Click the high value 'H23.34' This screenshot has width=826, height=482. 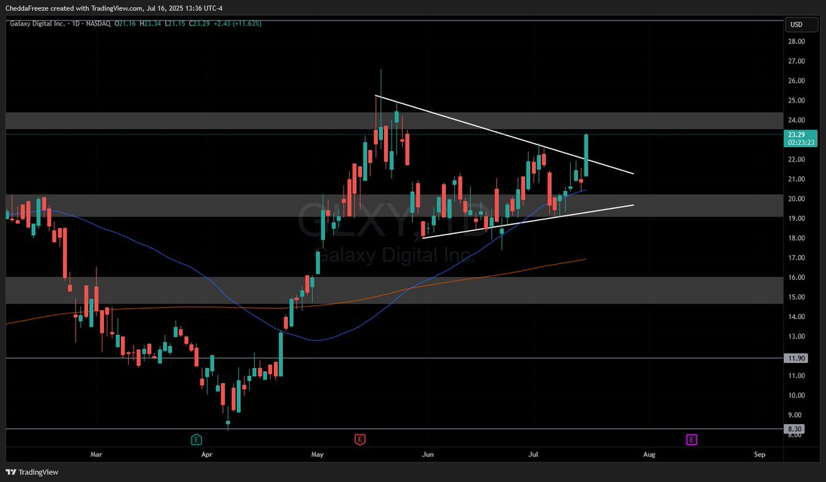(x=149, y=23)
